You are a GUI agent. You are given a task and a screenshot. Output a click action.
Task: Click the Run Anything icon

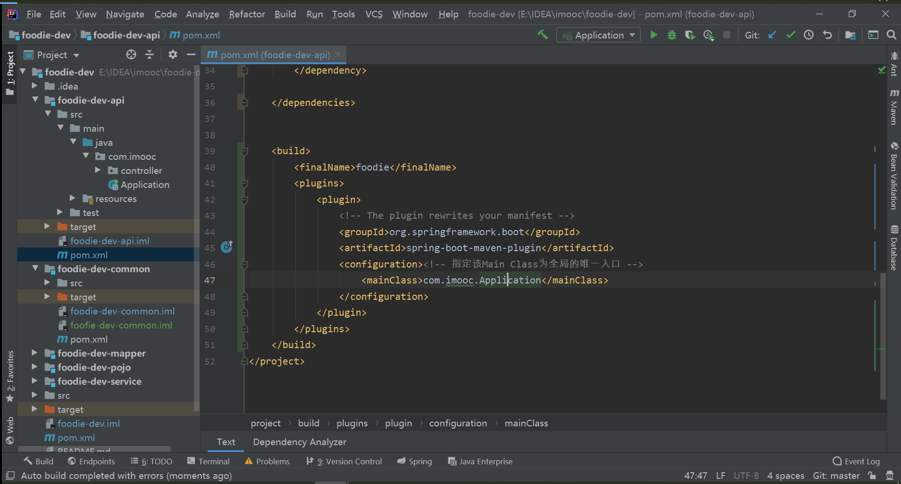(873, 35)
